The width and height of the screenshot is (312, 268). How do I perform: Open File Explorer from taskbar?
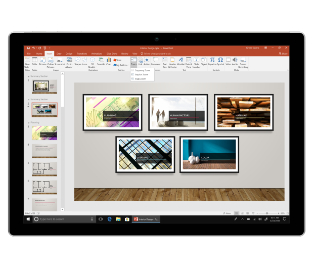coord(118,219)
